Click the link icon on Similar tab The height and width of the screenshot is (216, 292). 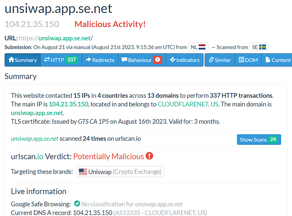[211, 60]
